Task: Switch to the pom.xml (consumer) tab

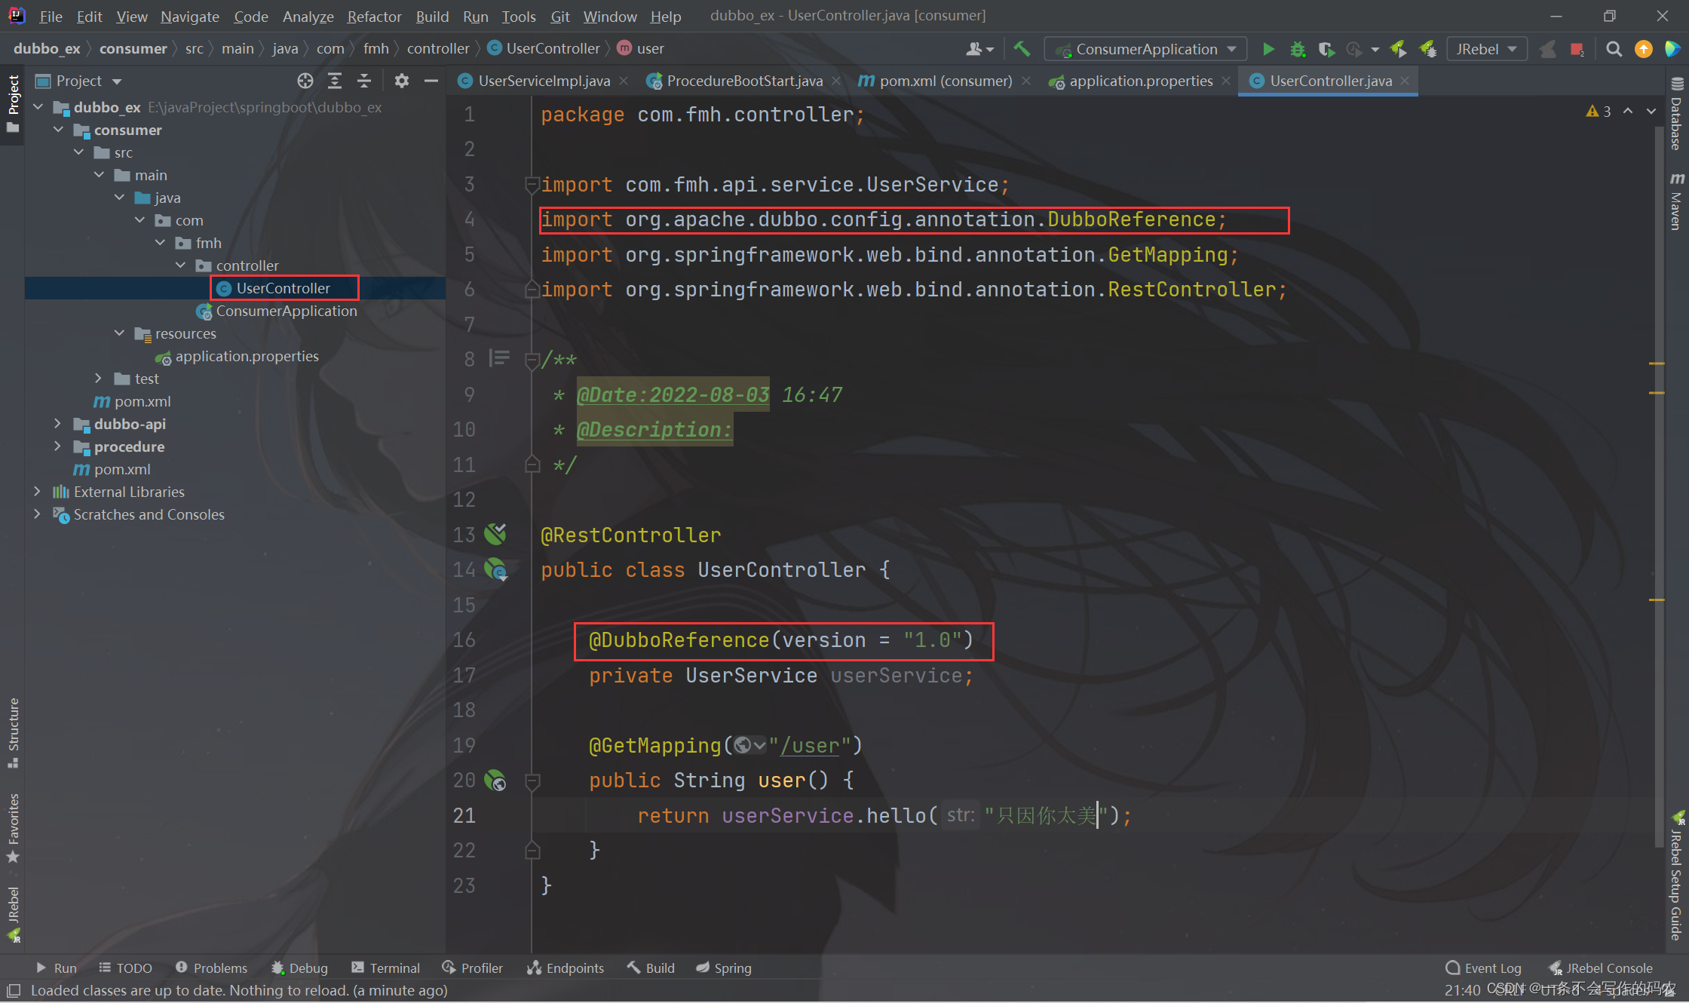Action: 945,81
